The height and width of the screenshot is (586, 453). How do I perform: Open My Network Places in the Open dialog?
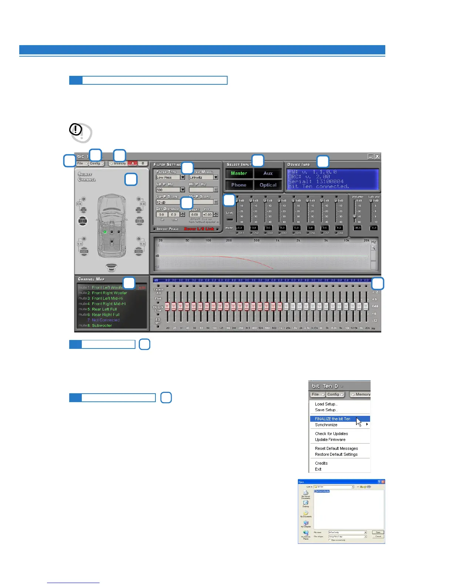[306, 535]
